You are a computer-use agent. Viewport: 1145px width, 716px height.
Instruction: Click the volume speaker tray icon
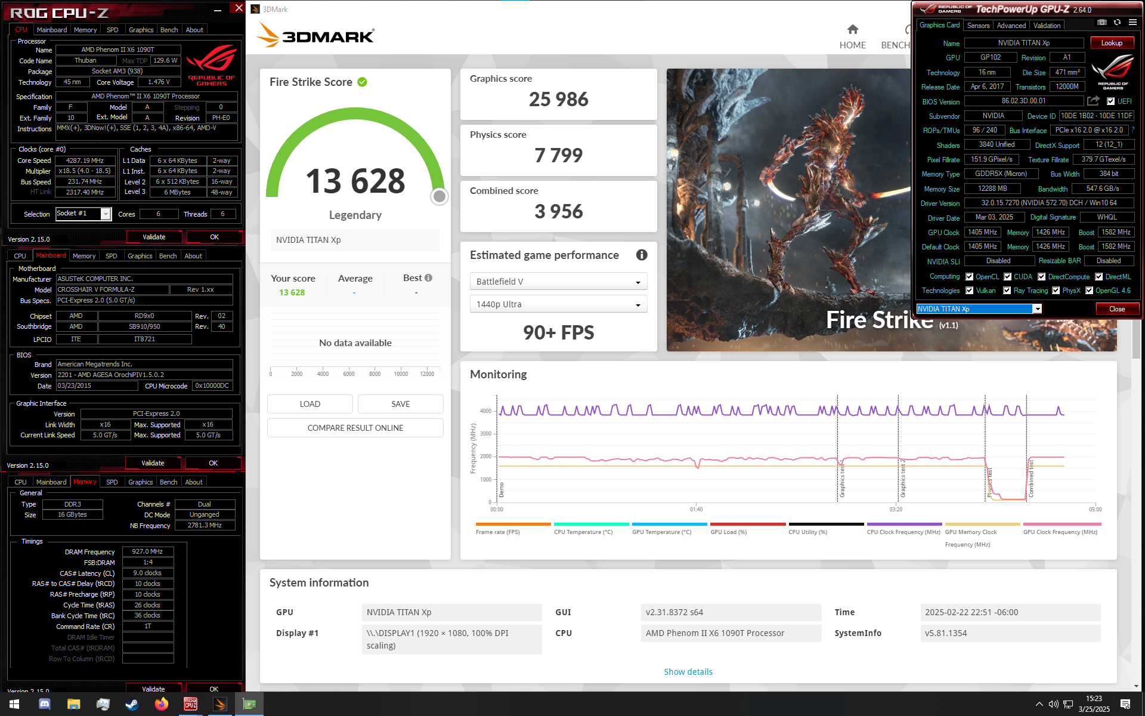tap(1053, 704)
